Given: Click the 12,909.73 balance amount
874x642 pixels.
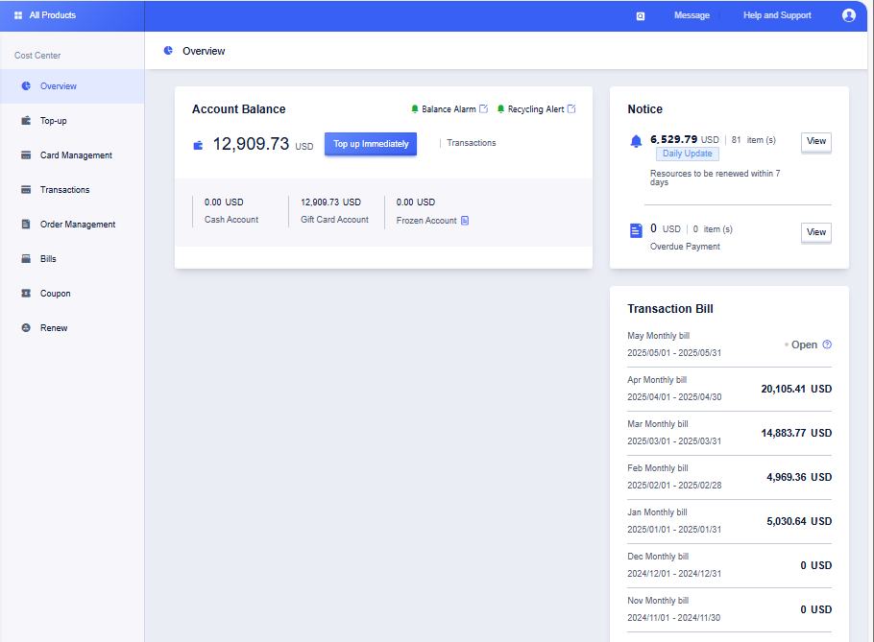Looking at the screenshot, I should [x=251, y=144].
